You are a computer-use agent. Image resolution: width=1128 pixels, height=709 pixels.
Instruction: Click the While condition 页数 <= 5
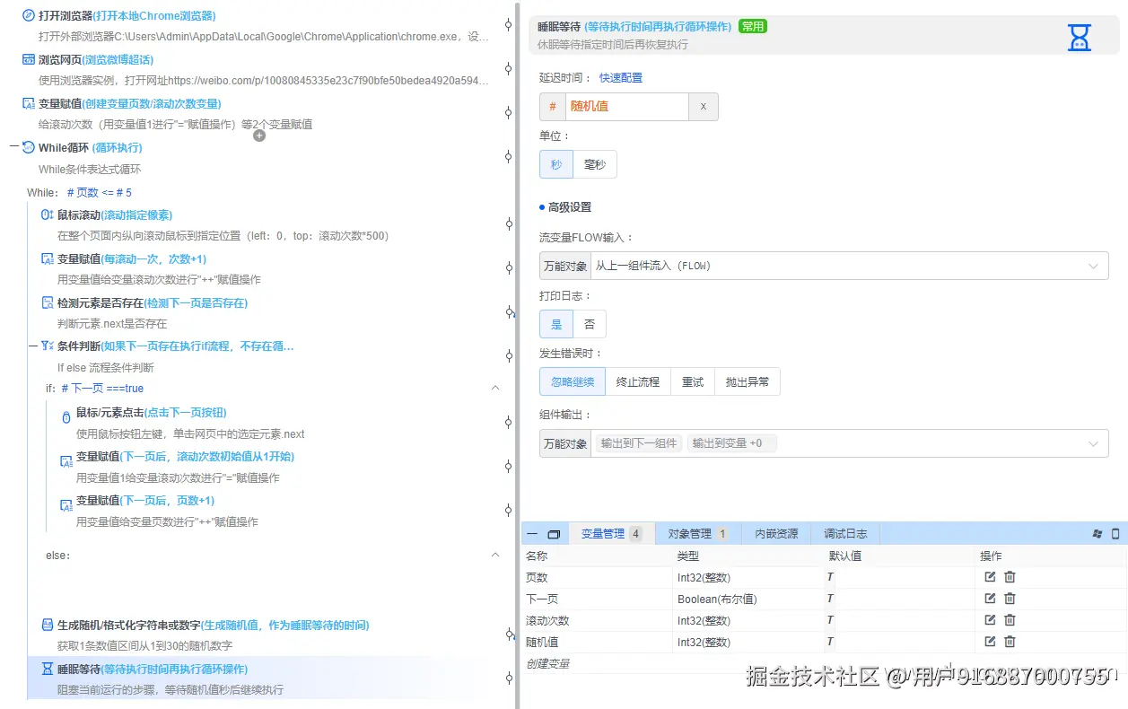click(x=100, y=192)
